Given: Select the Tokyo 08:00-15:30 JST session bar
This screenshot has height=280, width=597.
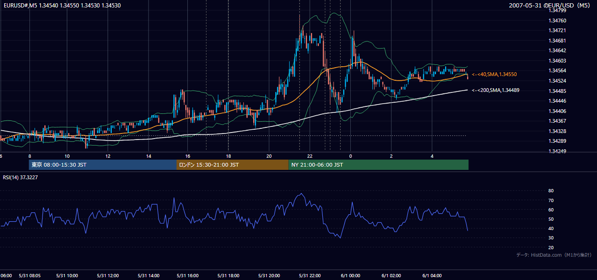Looking at the screenshot, I should pos(103,165).
